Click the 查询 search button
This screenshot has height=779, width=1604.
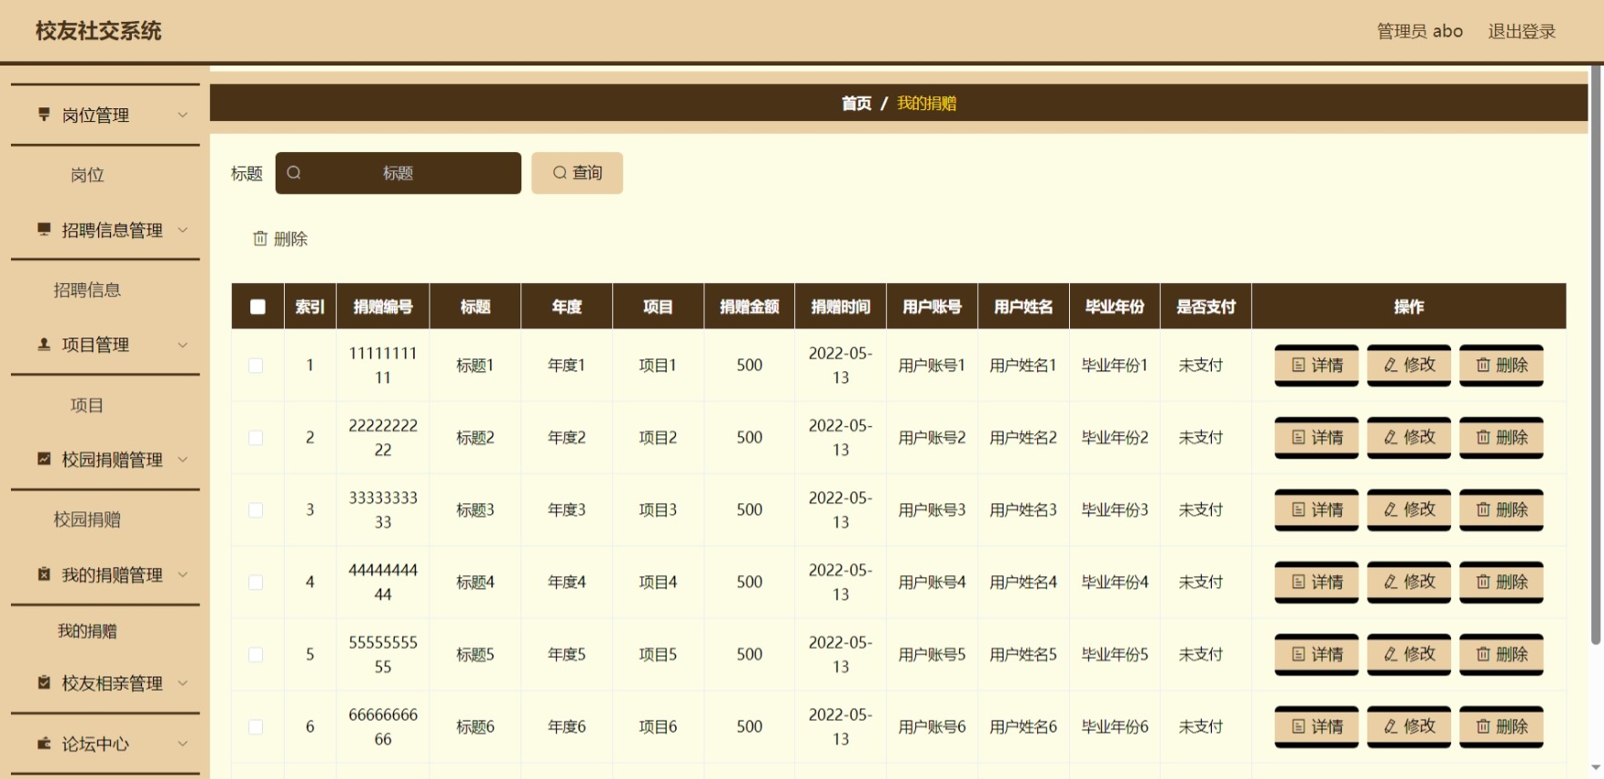(x=577, y=173)
